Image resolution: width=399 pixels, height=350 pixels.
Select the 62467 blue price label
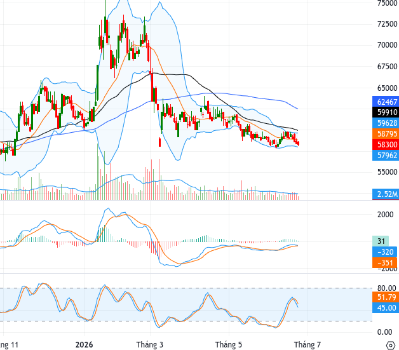[x=386, y=102]
